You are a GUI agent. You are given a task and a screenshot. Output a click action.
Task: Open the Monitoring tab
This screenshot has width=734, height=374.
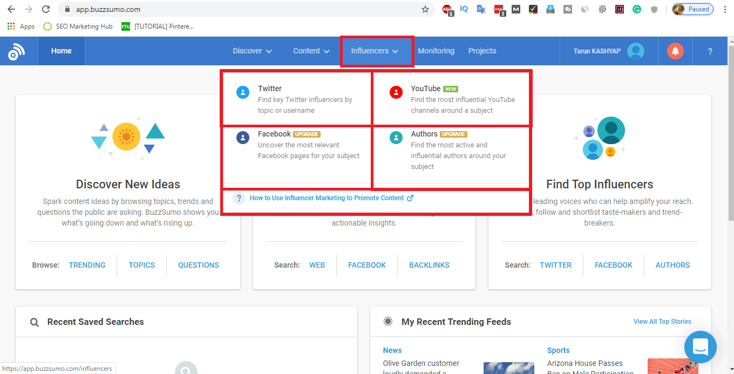click(x=436, y=51)
